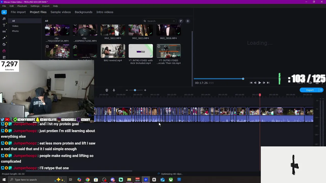Click the preview progress slider handle

[243, 79]
